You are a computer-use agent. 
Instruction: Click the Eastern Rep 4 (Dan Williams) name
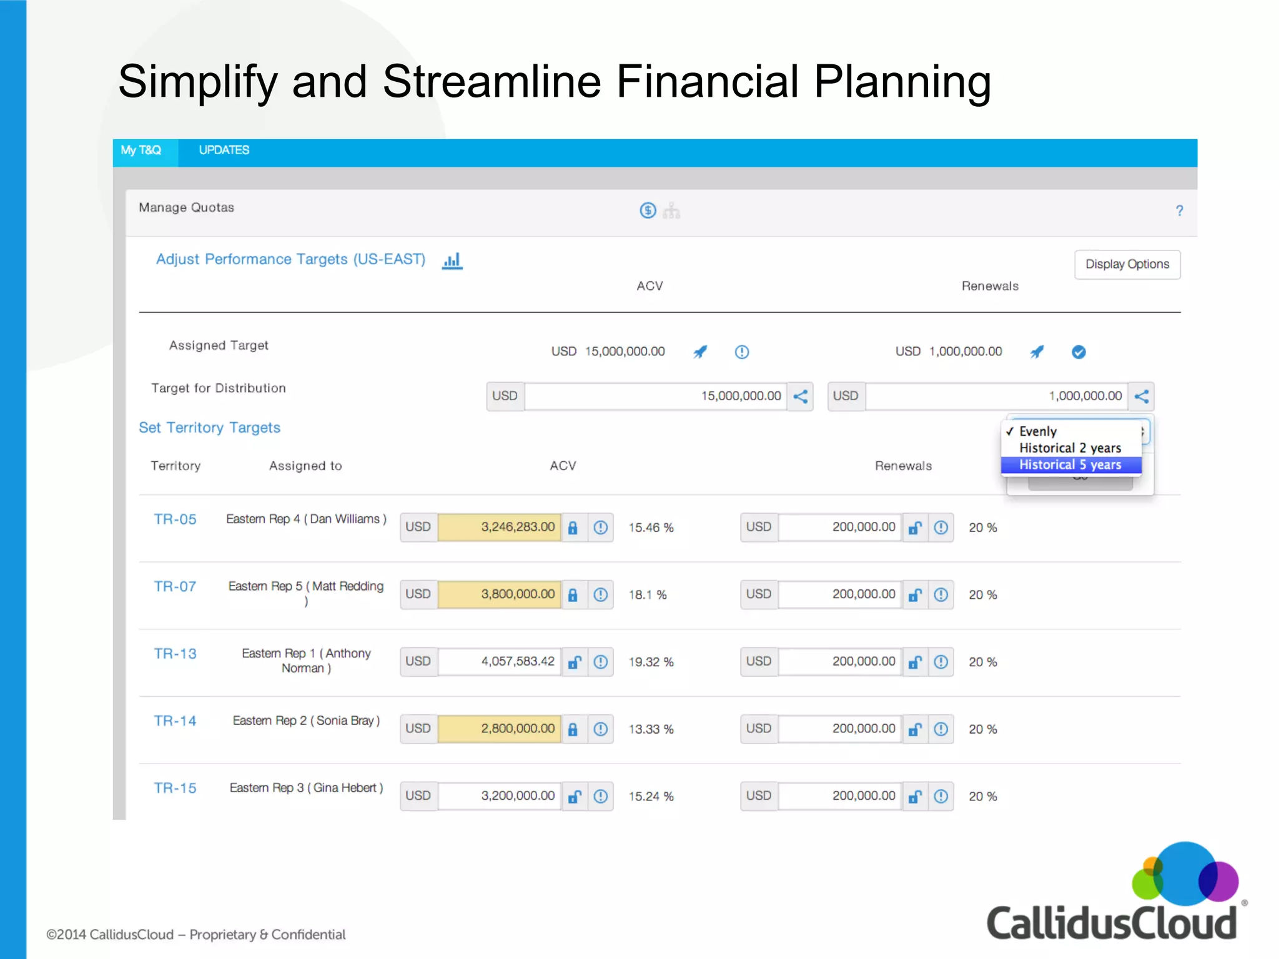pos(306,519)
